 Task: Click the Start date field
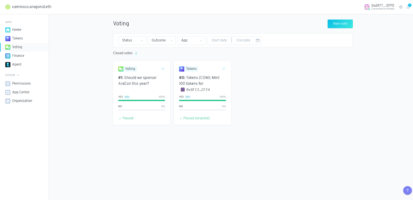pyautogui.click(x=219, y=40)
